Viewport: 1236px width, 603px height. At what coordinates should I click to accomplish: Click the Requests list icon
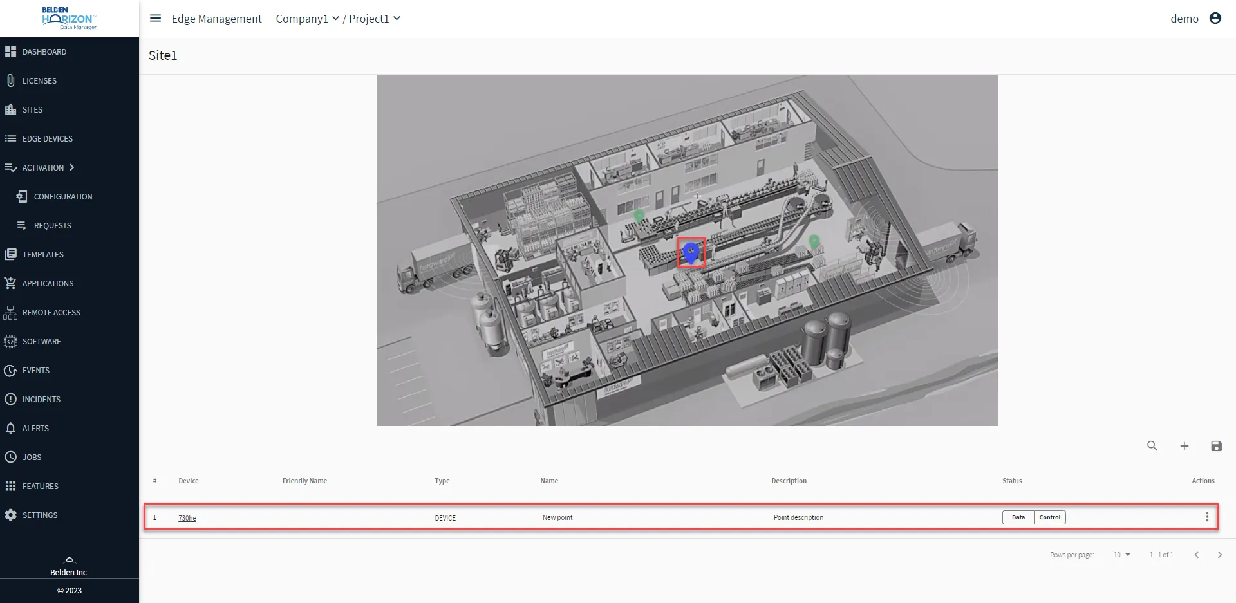(22, 225)
